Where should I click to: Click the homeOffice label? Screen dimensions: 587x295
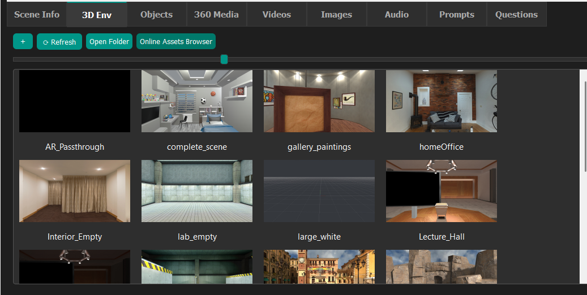[442, 147]
